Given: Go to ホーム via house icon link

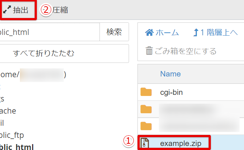Looking at the screenshot, I should (x=162, y=32).
